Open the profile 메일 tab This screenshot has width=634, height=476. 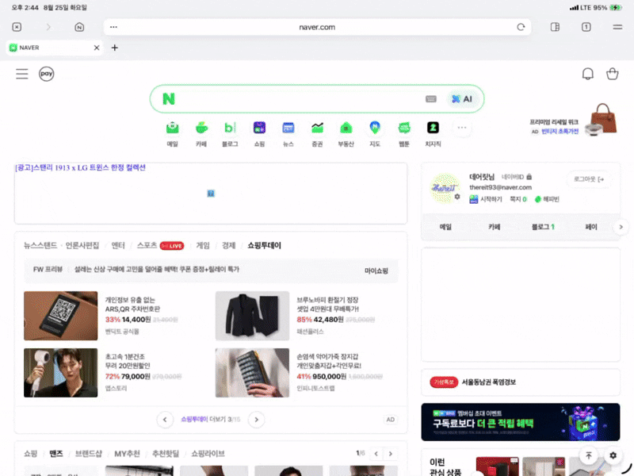click(445, 227)
